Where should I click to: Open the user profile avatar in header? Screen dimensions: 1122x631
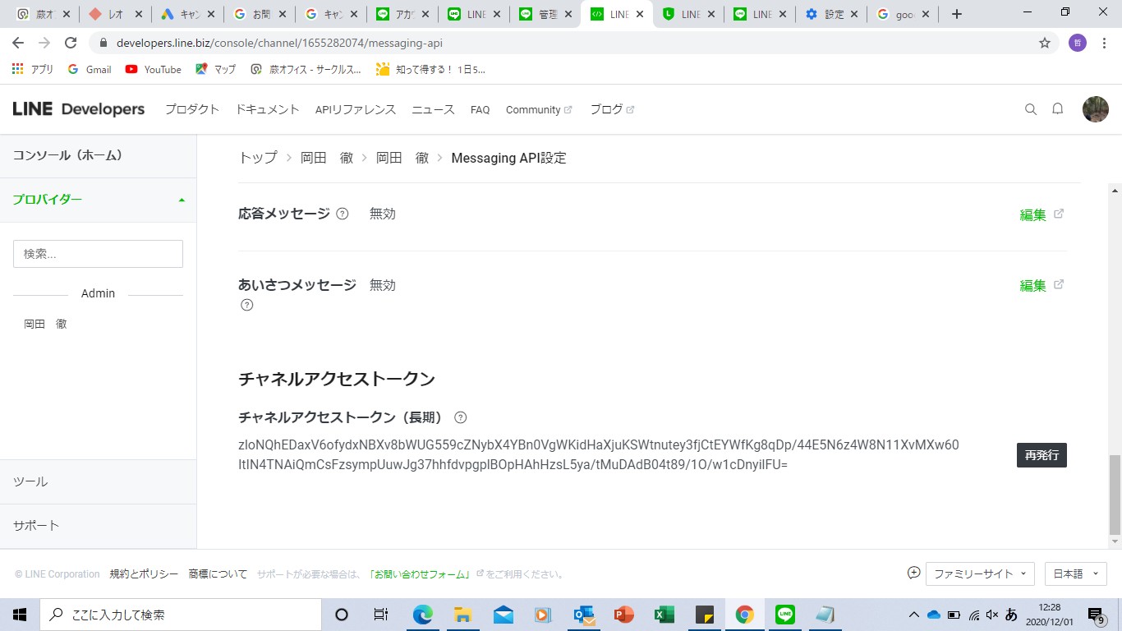pos(1096,109)
